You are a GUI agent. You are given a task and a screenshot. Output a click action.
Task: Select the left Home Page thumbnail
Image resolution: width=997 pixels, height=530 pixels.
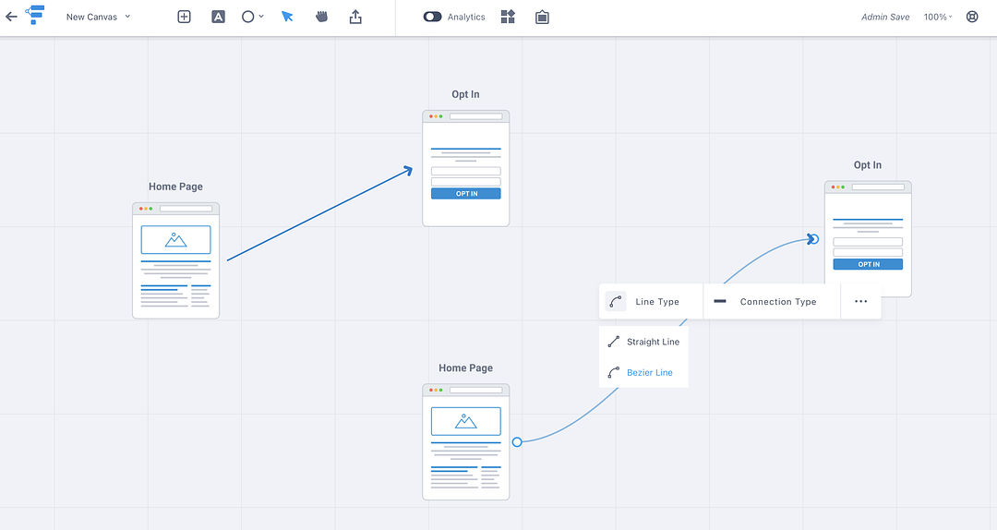[x=175, y=261]
